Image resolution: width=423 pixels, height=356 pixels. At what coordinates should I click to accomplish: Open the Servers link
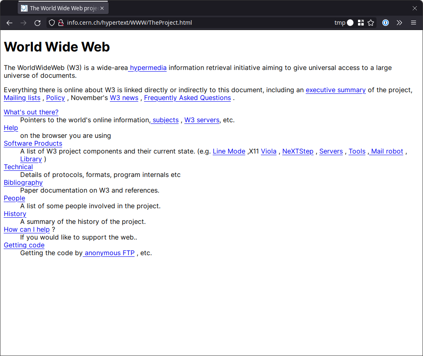tap(331, 151)
